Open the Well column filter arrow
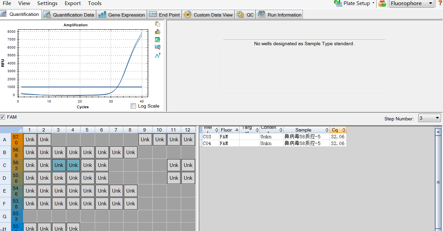This screenshot has height=231, width=443. (x=217, y=130)
